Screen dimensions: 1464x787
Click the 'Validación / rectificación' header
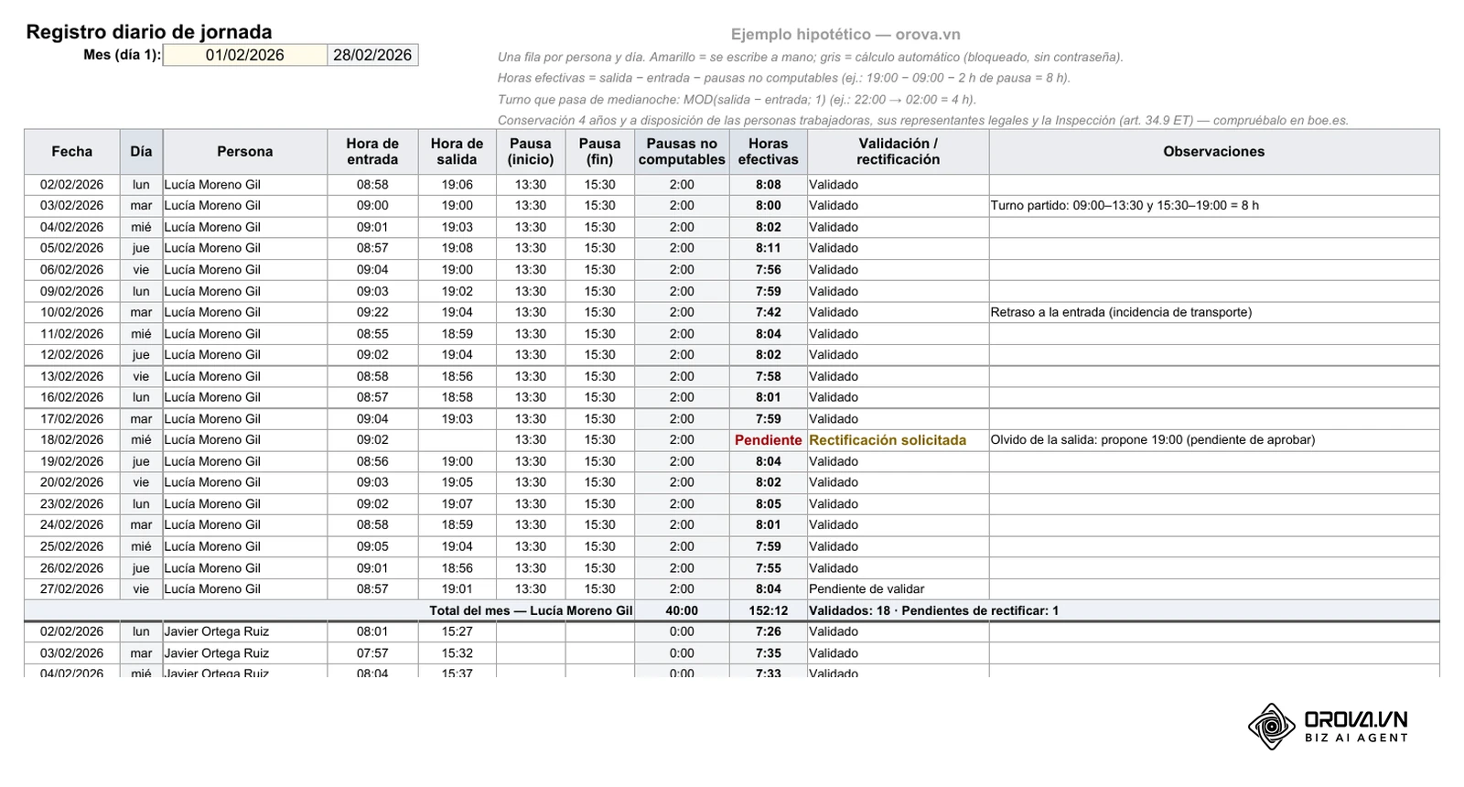[898, 152]
